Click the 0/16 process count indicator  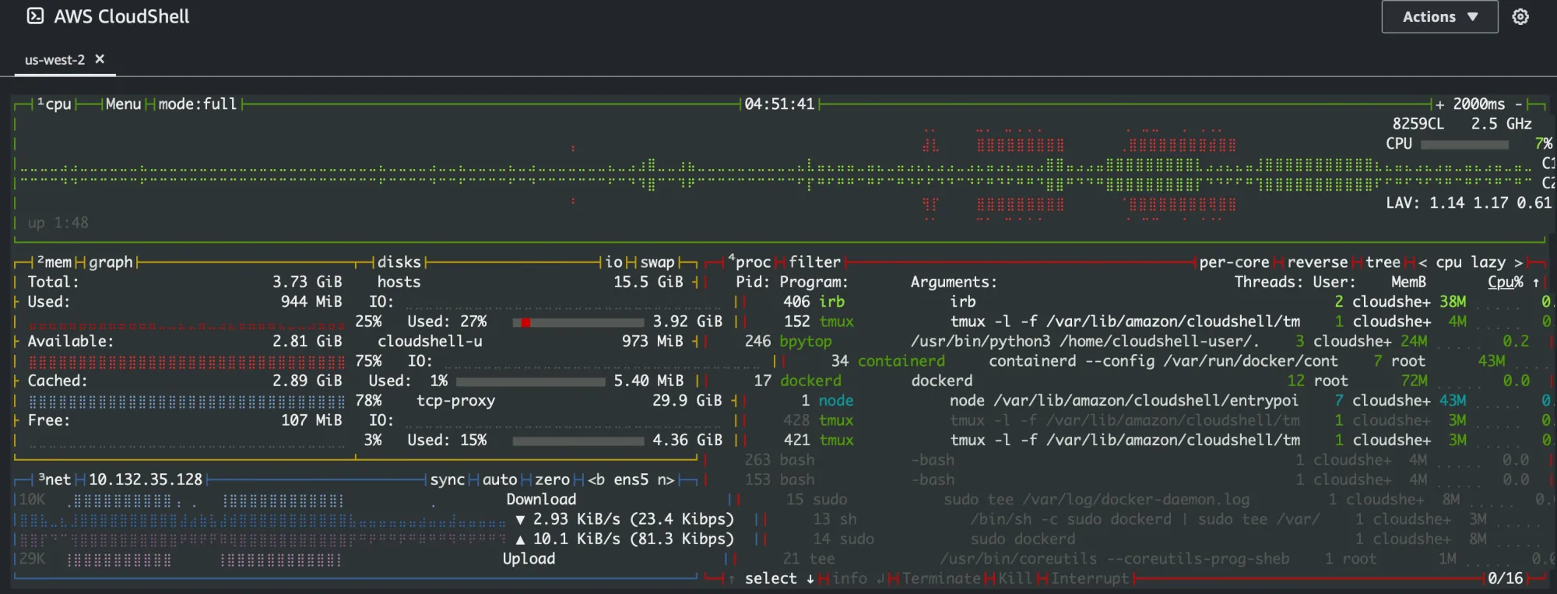click(x=1506, y=578)
